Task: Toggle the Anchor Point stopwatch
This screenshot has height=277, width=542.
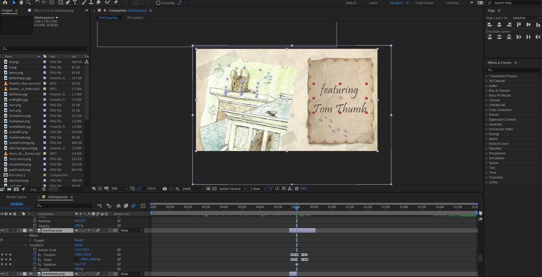Action: coord(35,250)
